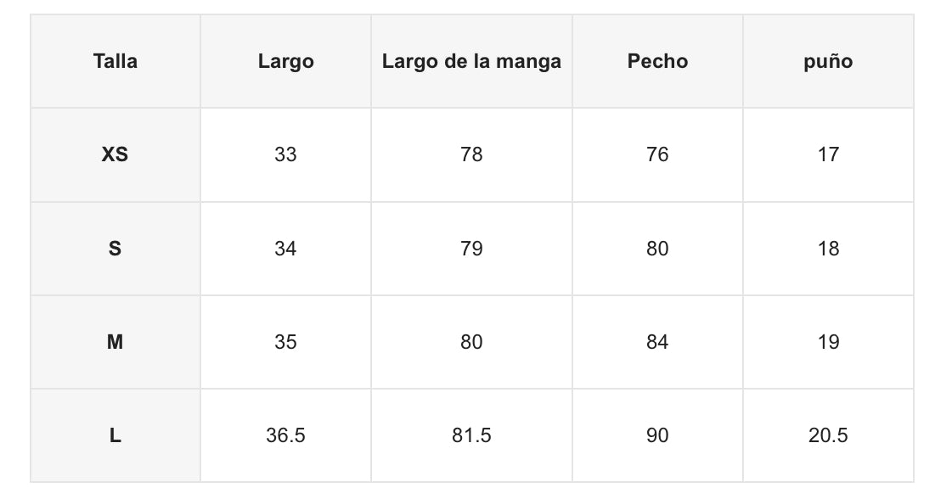Click the S Pecho value 80
Viewport: 952px width, 499px height.
(657, 249)
